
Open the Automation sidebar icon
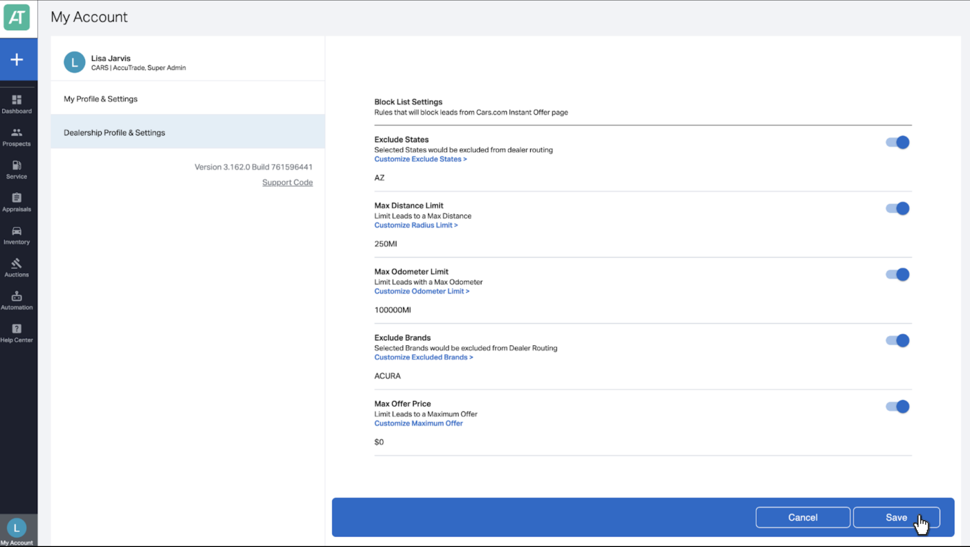point(17,301)
